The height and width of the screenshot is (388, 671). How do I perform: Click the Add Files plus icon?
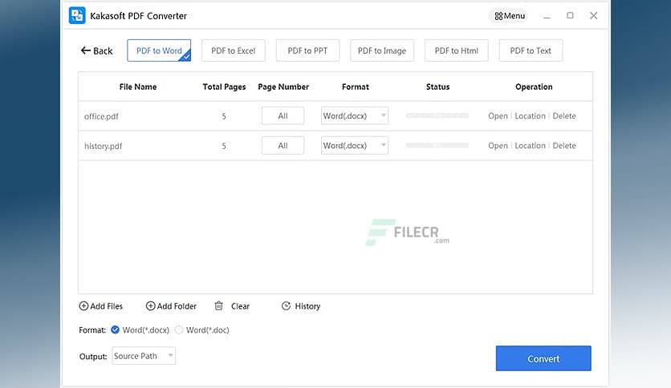pyautogui.click(x=83, y=306)
